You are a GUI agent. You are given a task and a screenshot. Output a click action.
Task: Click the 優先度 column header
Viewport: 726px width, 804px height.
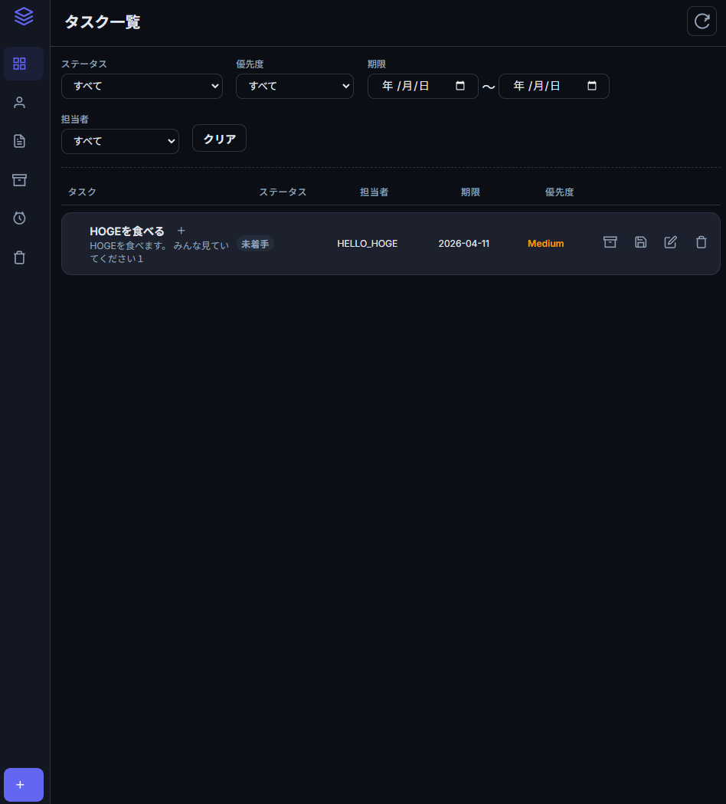pyautogui.click(x=560, y=192)
